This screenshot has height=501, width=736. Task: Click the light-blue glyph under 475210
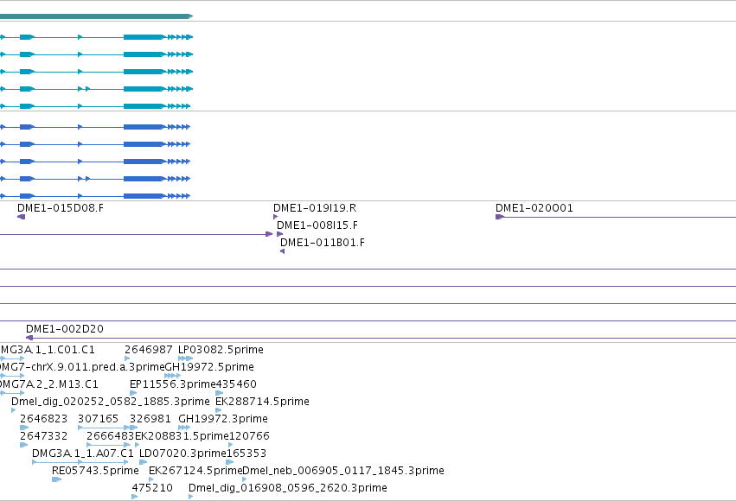click(x=135, y=497)
